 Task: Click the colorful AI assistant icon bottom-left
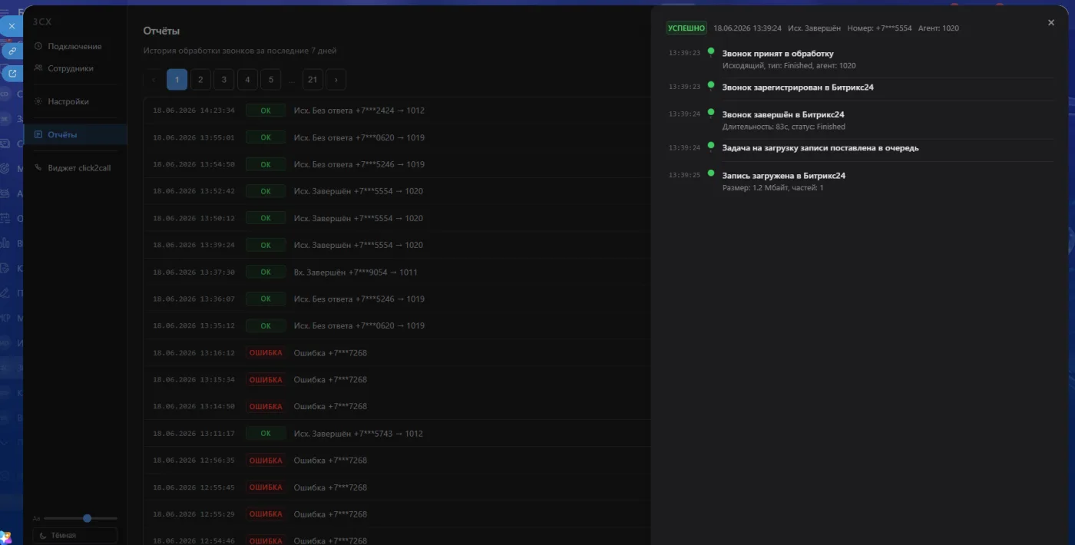pyautogui.click(x=5, y=537)
